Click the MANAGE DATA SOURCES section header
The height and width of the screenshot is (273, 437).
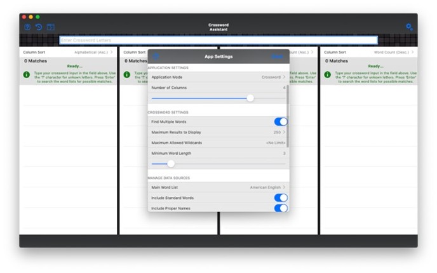point(168,178)
